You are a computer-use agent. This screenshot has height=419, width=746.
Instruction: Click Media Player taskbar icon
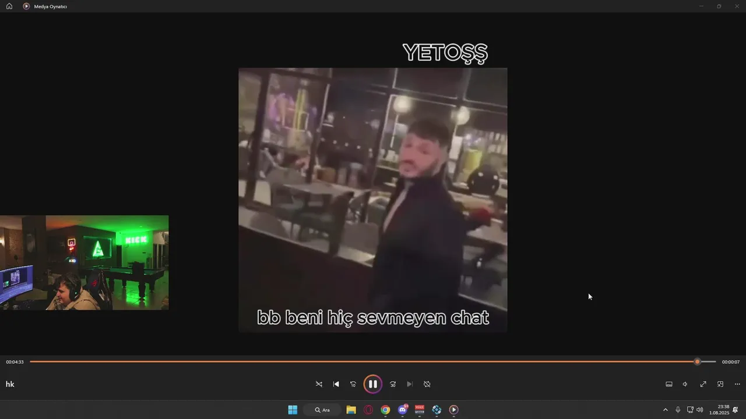click(x=454, y=410)
